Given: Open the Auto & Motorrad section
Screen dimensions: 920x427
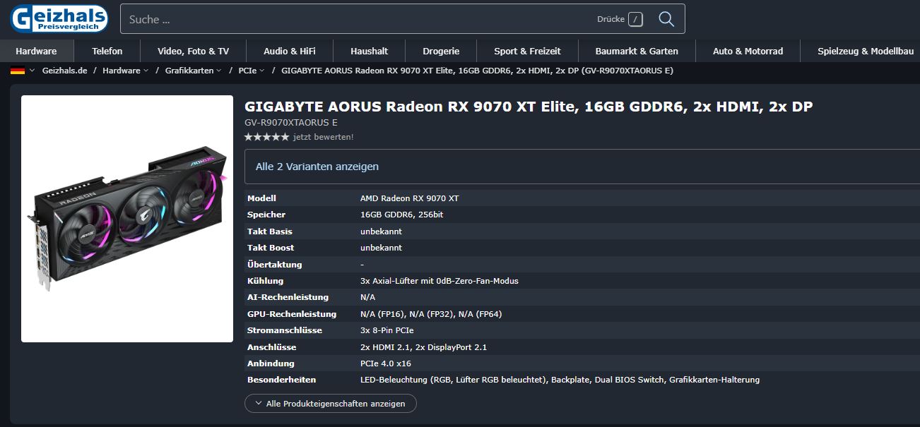Looking at the screenshot, I should pos(748,51).
